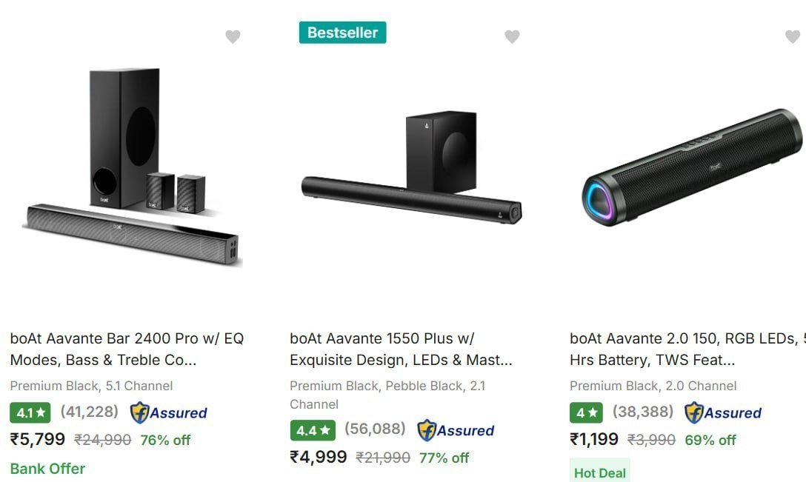Open Aavante 1550 Plus soundbar image
The image size is (806, 482).
[x=411, y=170]
